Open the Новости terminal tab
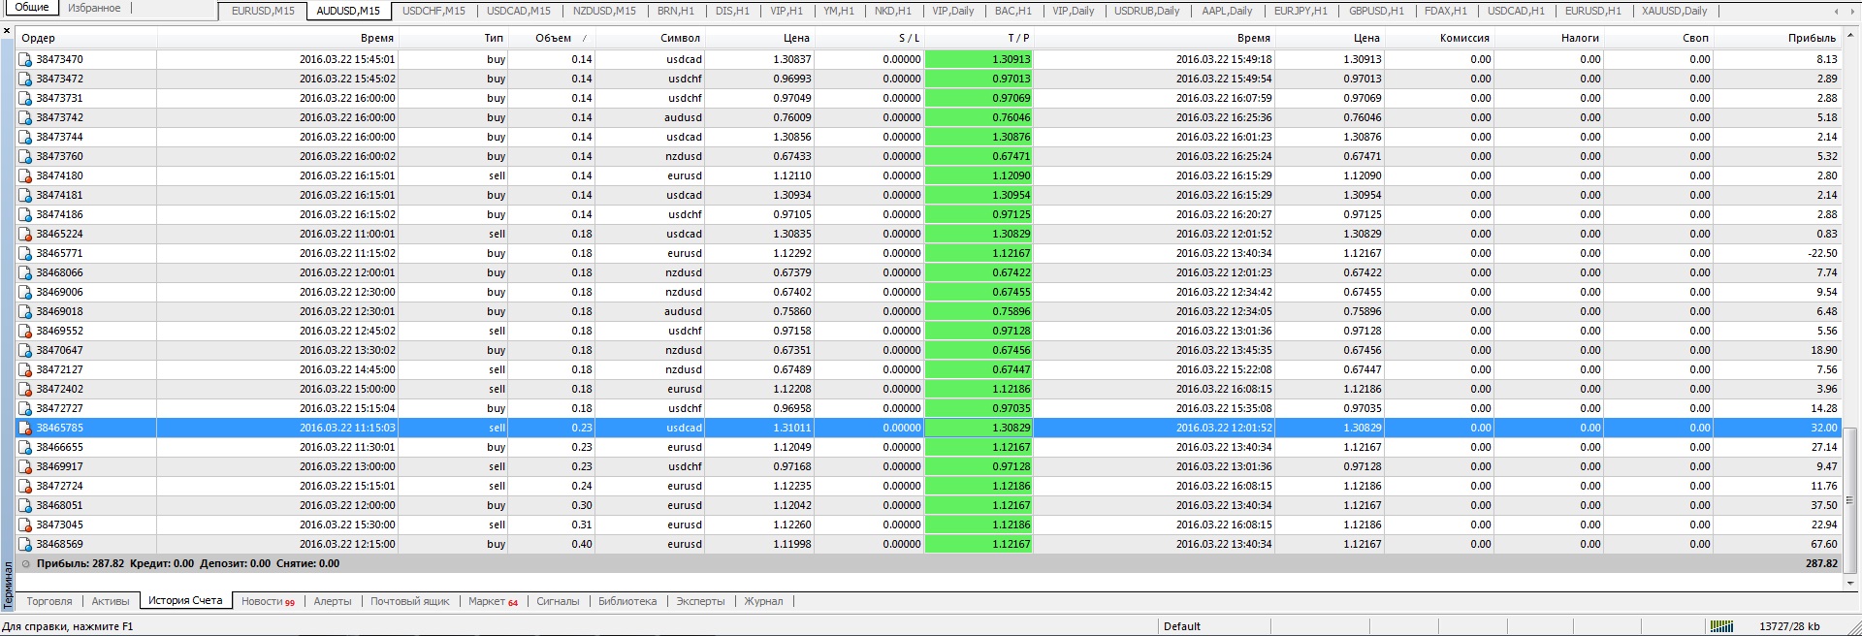Image resolution: width=1862 pixels, height=636 pixels. (268, 601)
